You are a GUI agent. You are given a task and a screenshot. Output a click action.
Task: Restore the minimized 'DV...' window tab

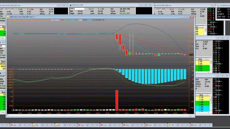pos(43,125)
